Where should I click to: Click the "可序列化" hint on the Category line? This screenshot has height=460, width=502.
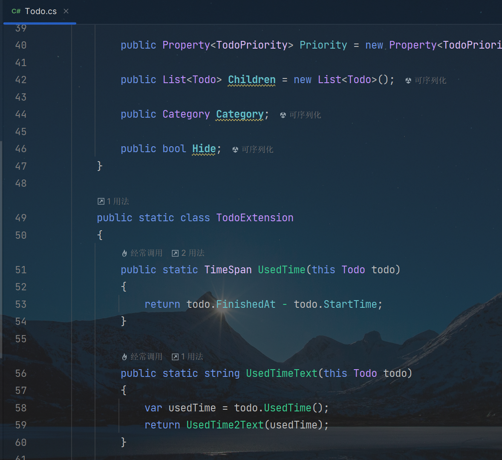coord(305,115)
